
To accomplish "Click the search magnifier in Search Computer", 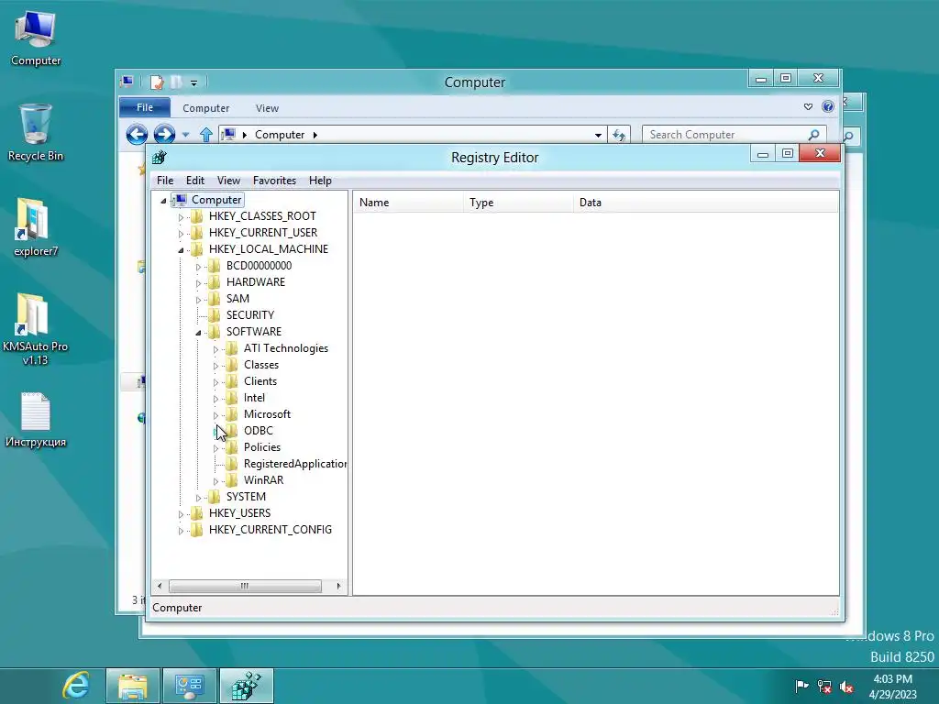I will coord(813,135).
